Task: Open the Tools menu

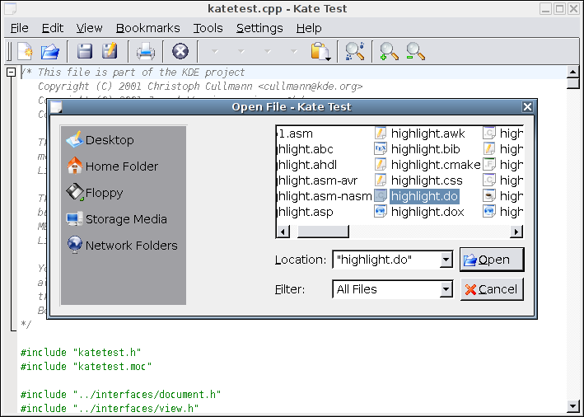Action: 208,28
